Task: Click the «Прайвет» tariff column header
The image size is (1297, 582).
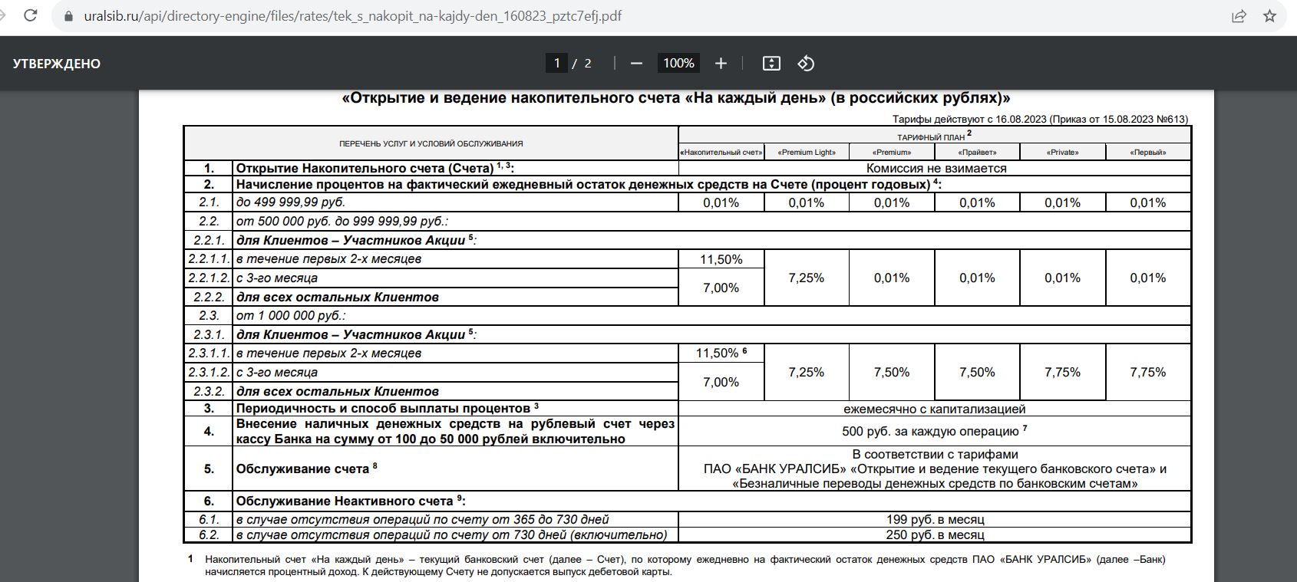Action: (977, 152)
